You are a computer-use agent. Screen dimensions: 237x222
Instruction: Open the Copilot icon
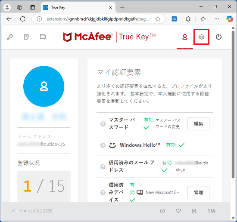[x=230, y=19]
